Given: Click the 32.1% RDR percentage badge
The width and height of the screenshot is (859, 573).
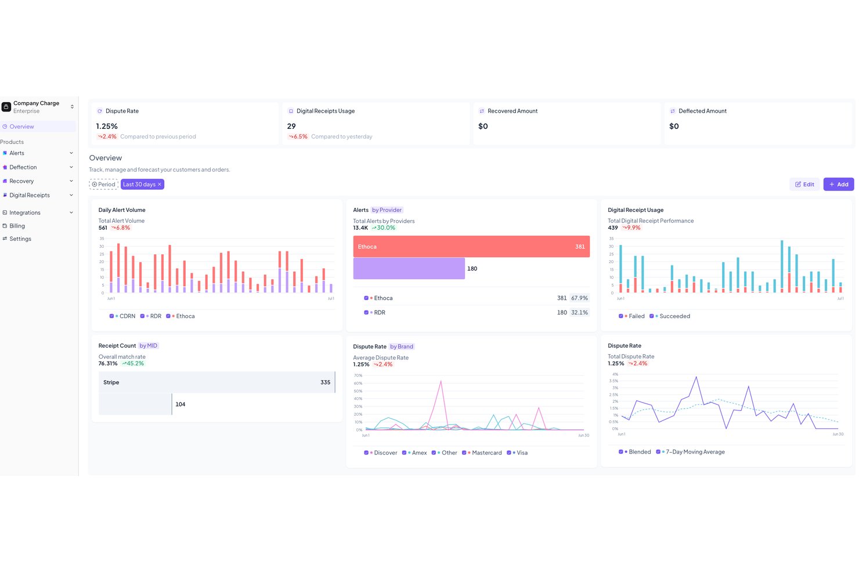Looking at the screenshot, I should (x=579, y=313).
